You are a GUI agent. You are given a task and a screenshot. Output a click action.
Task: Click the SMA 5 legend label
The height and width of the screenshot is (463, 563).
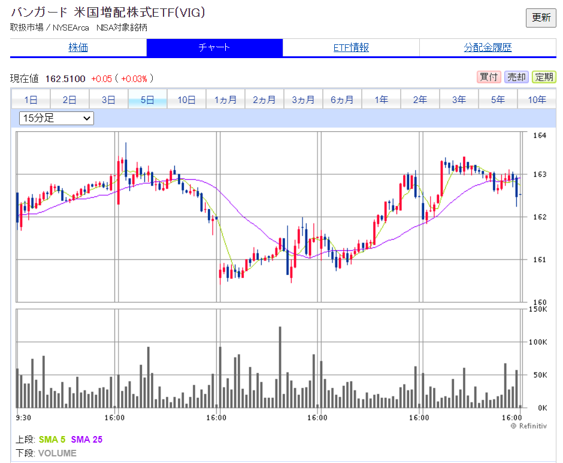click(x=52, y=439)
